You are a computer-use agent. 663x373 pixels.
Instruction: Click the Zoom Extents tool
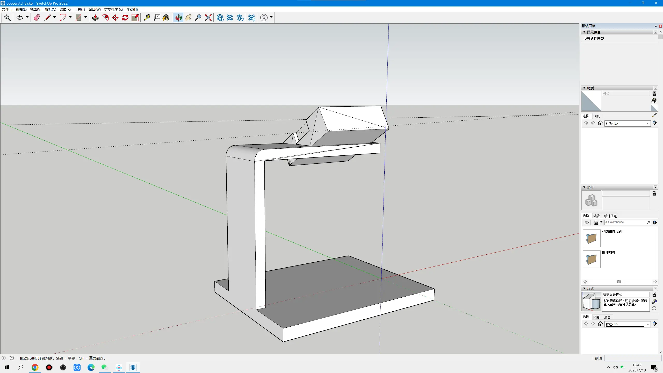(208, 18)
